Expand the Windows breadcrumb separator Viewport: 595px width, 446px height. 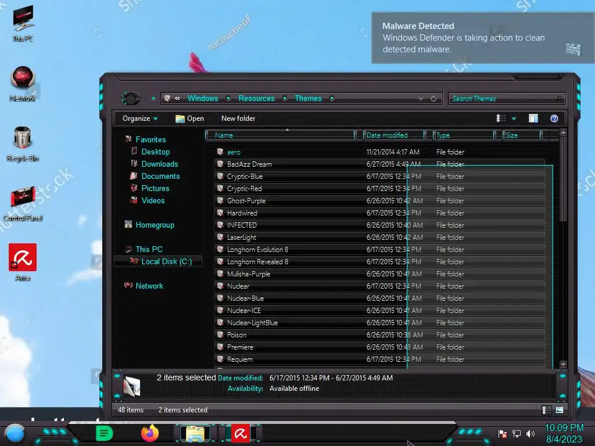coord(228,98)
